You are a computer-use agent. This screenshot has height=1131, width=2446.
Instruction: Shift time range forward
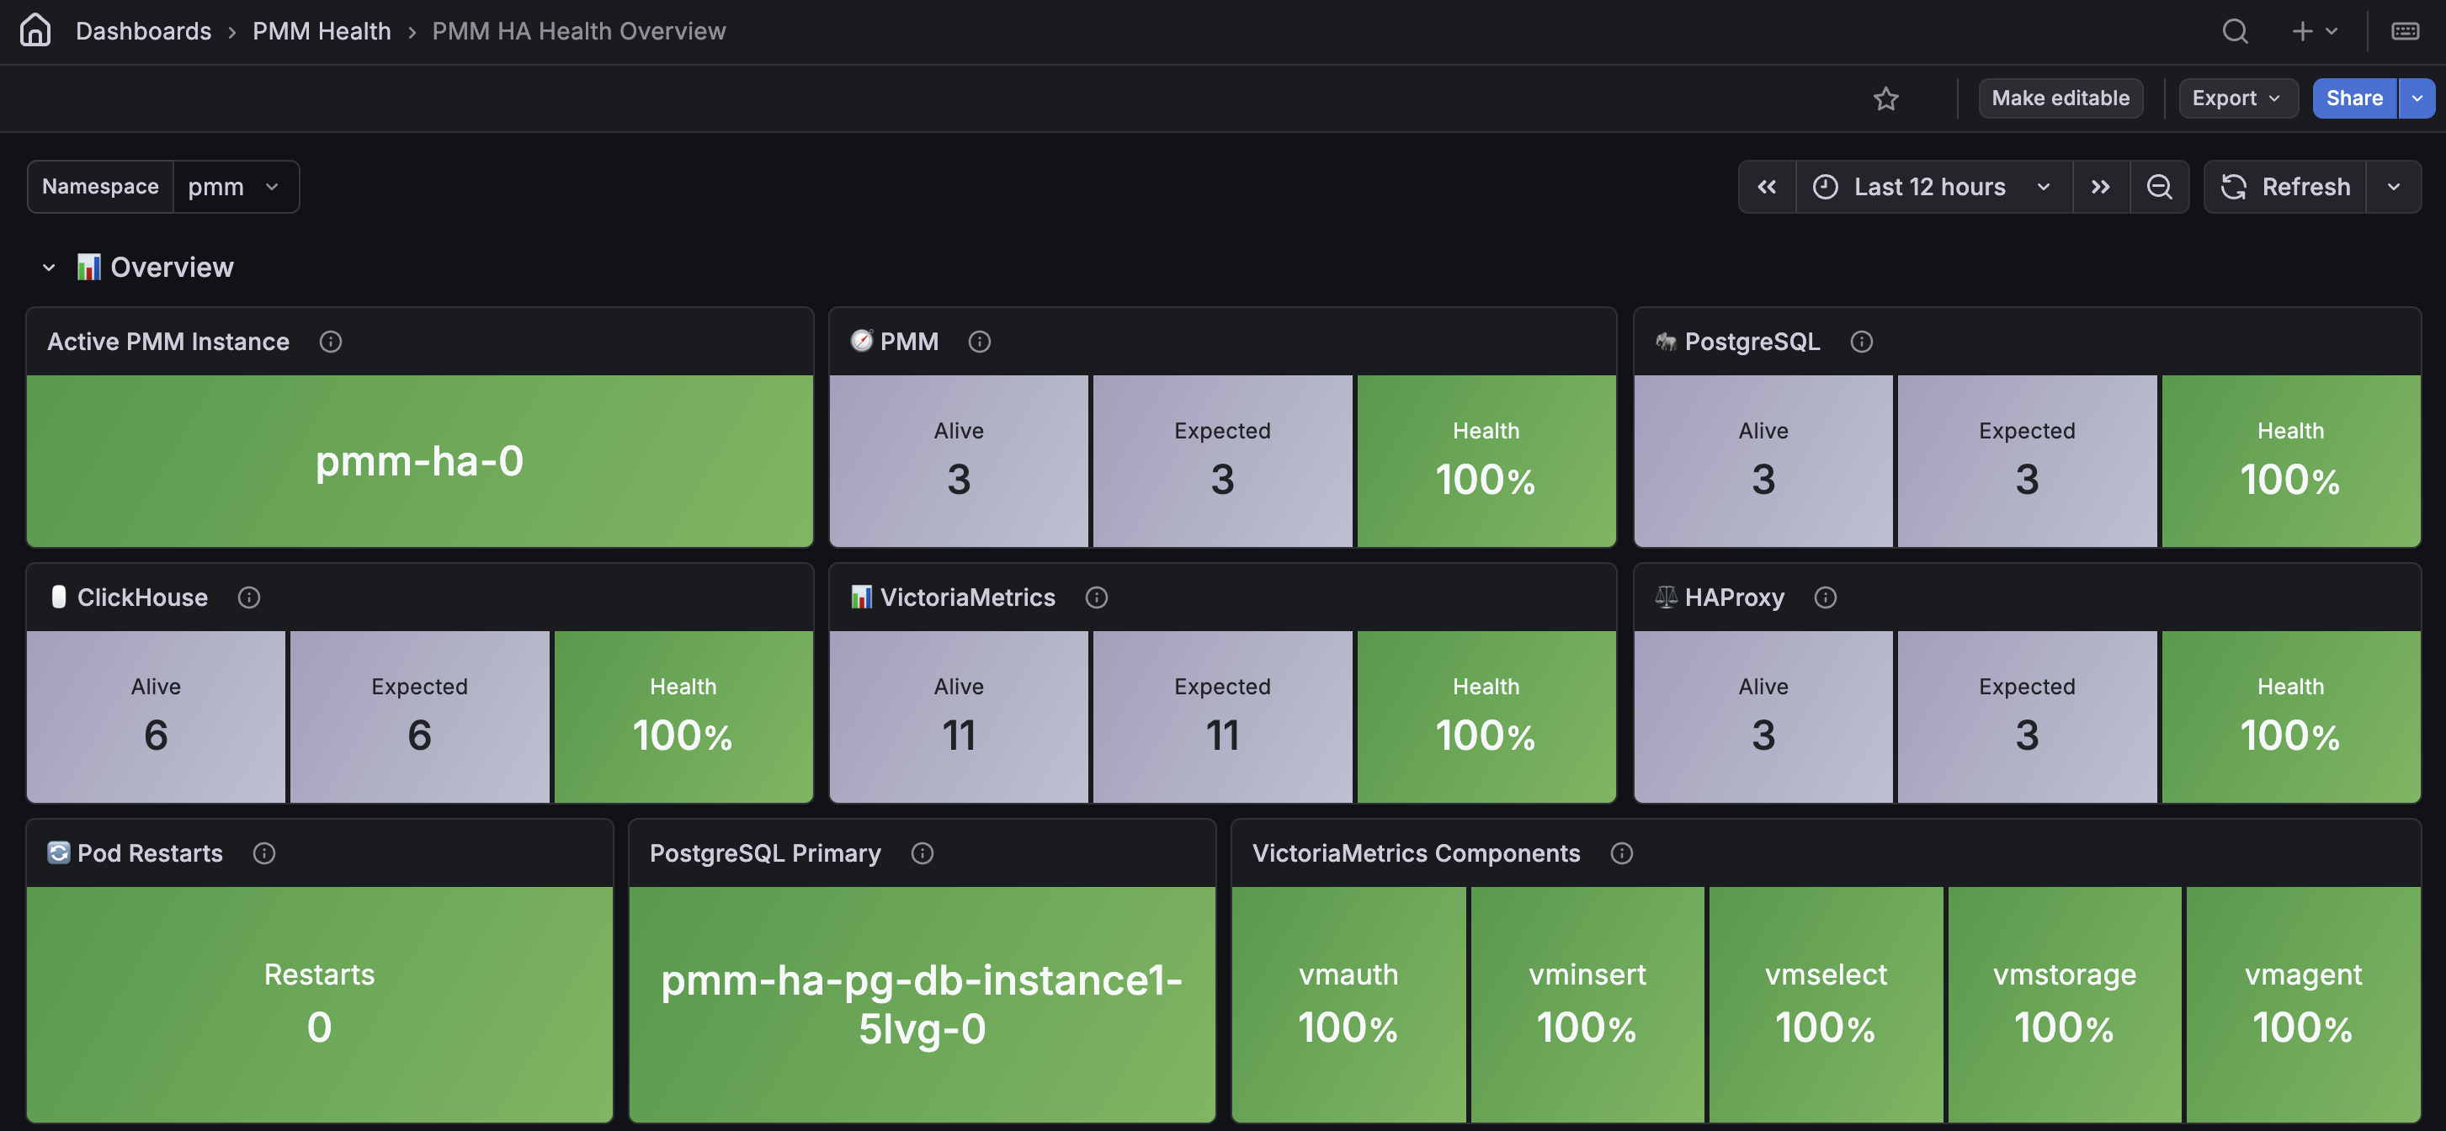2100,187
